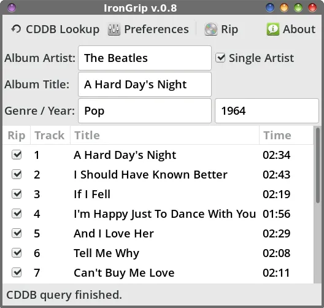This screenshot has width=324, height=308.
Task: Click the blue orb in the title bar
Action: tap(270, 8)
